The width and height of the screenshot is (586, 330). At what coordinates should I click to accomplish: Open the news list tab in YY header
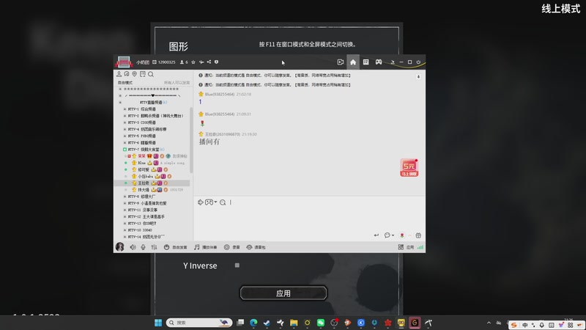click(x=366, y=62)
